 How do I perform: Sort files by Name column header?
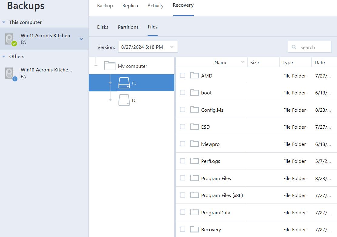221,62
